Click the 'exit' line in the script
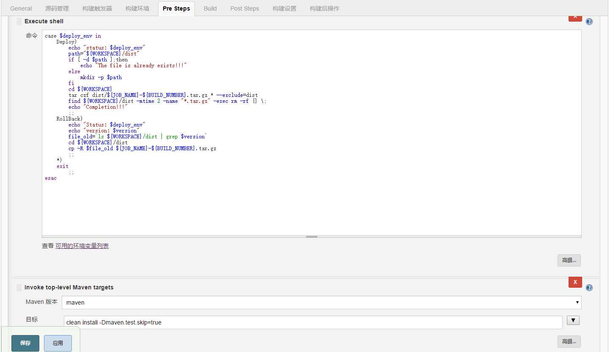This screenshot has width=610, height=352. pyautogui.click(x=63, y=166)
